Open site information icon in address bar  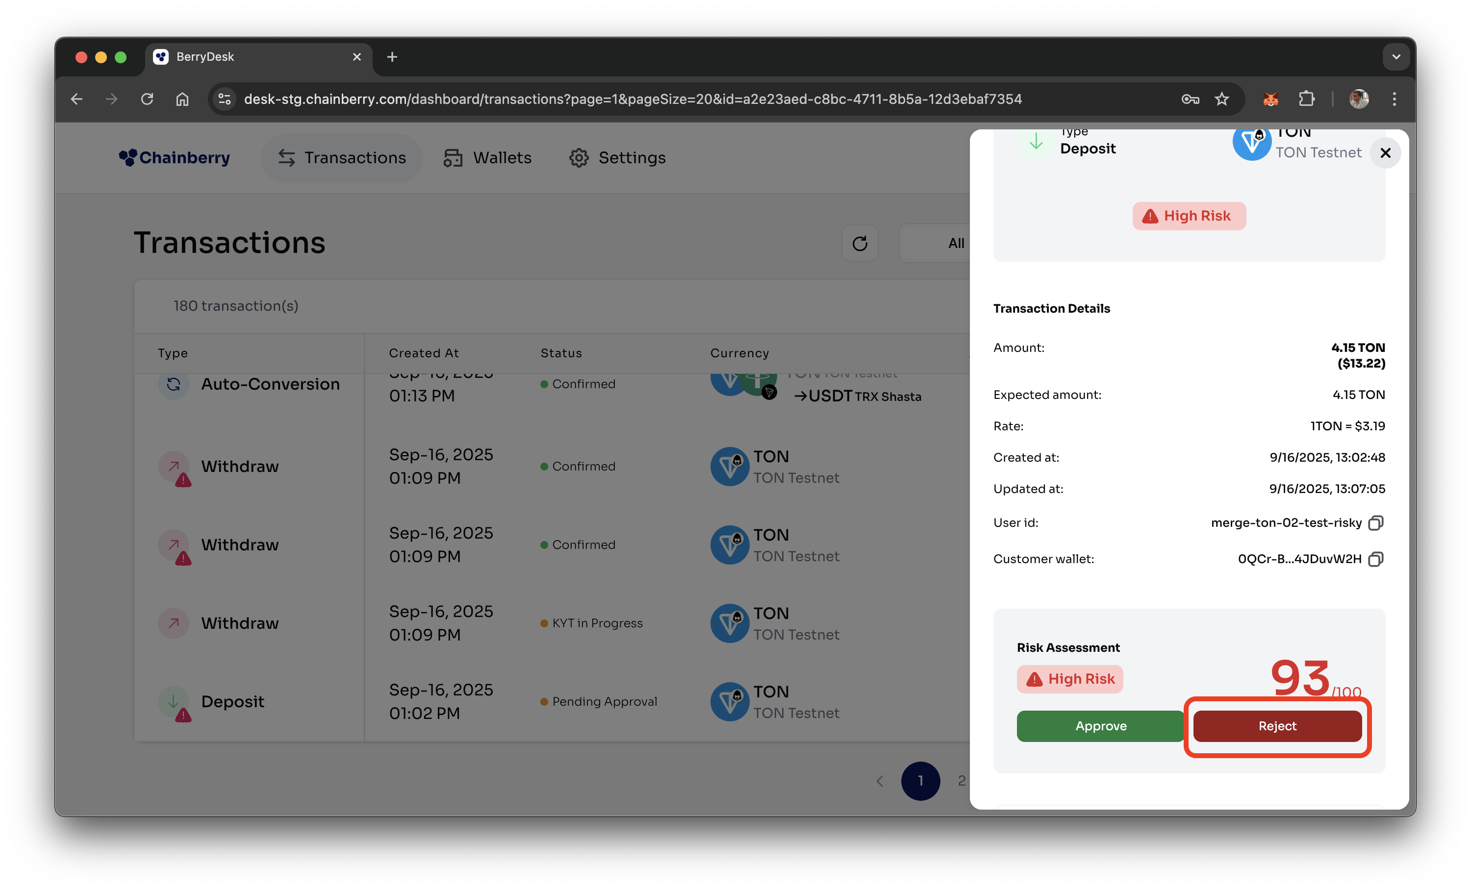(225, 99)
